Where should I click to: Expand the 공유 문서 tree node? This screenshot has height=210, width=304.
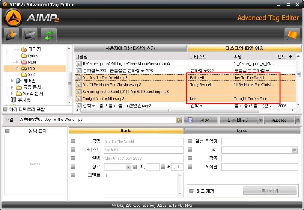(x=12, y=87)
